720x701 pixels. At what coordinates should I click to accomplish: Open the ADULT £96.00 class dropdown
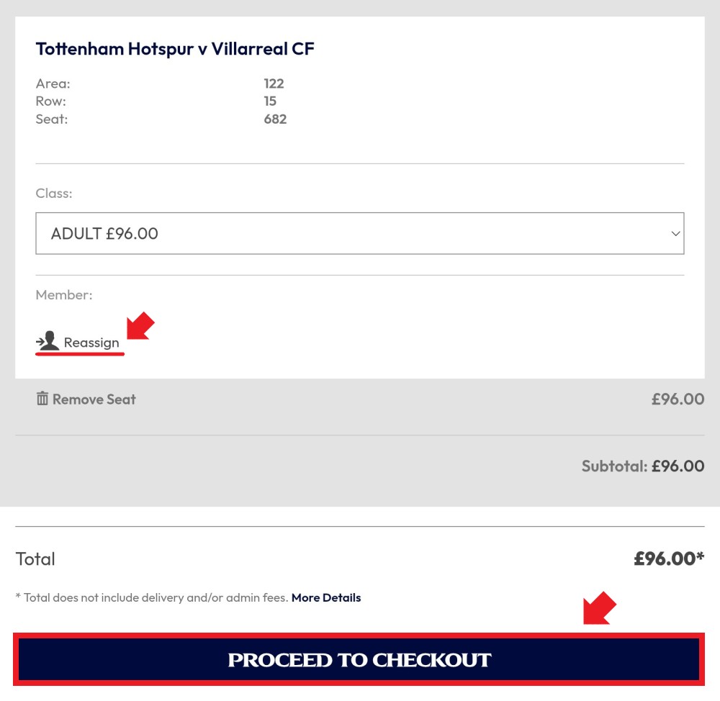(x=359, y=233)
